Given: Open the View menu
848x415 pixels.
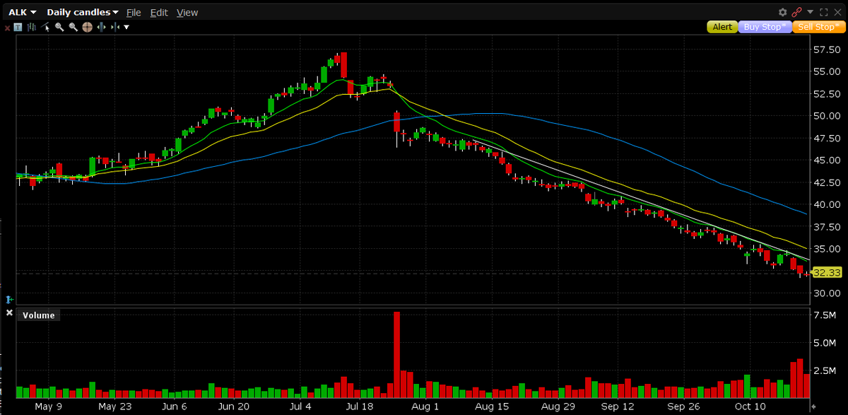Looking at the screenshot, I should [187, 13].
